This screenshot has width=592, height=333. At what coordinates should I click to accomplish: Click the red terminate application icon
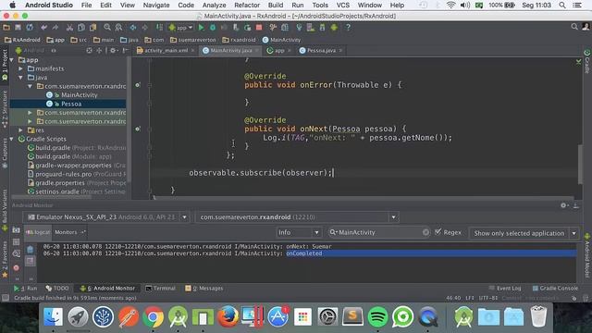[x=17, y=267]
